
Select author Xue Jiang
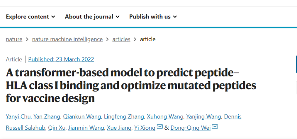tap(119, 128)
